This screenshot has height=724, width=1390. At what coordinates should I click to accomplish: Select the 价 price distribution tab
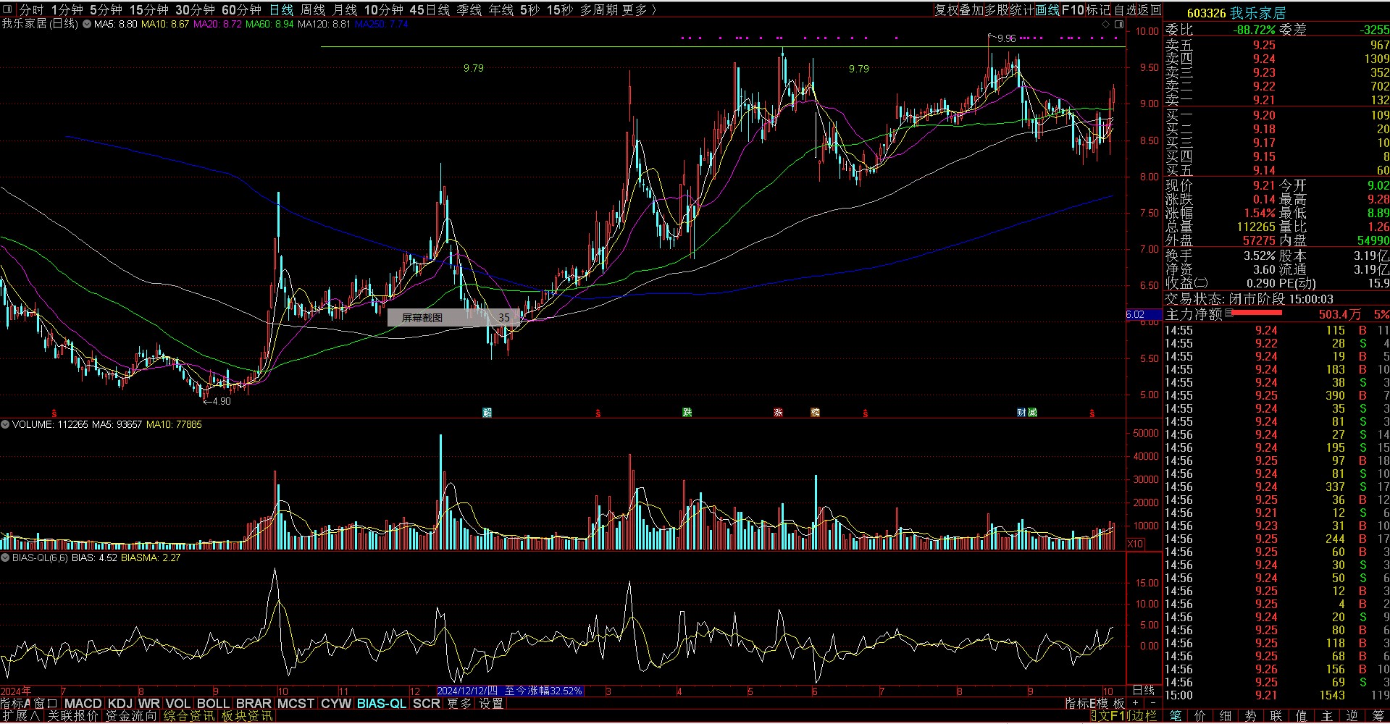(x=1200, y=716)
